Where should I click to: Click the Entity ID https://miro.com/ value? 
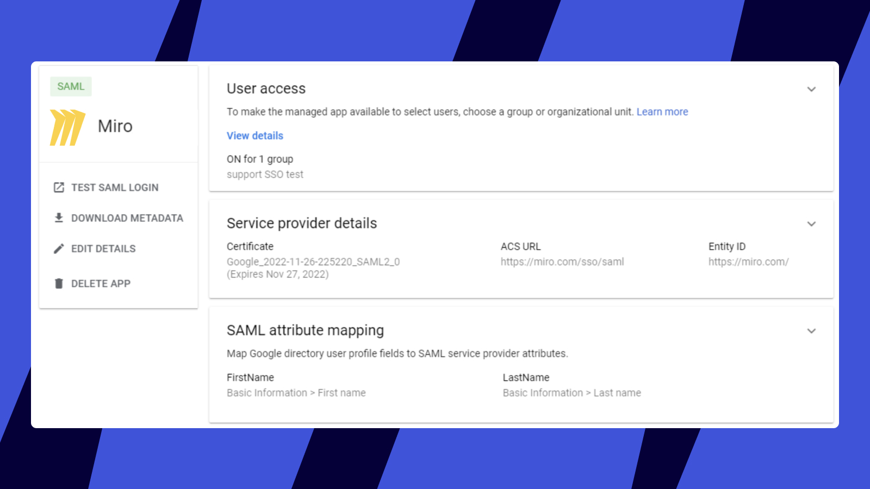coord(748,262)
